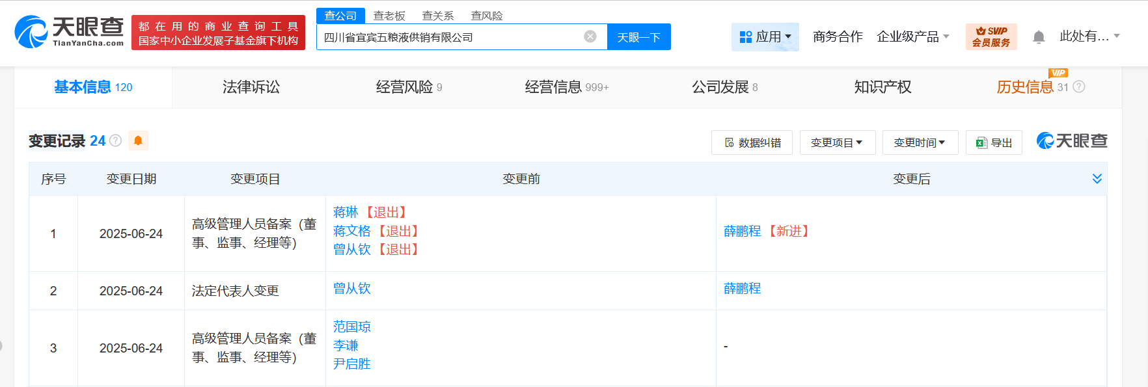Expand the 应用 apps dropdown

click(x=765, y=37)
